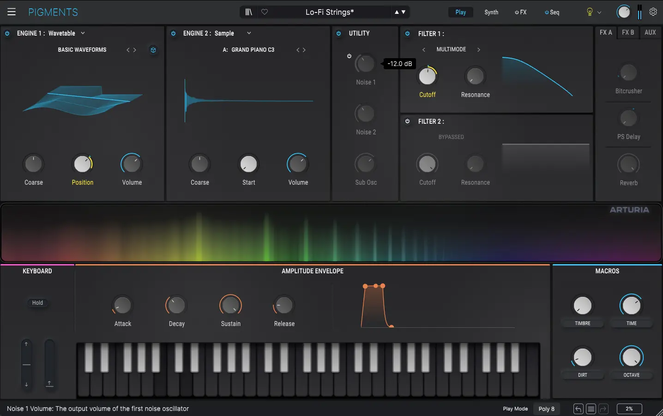
Task: Open the settings gear icon
Action: pyautogui.click(x=653, y=12)
